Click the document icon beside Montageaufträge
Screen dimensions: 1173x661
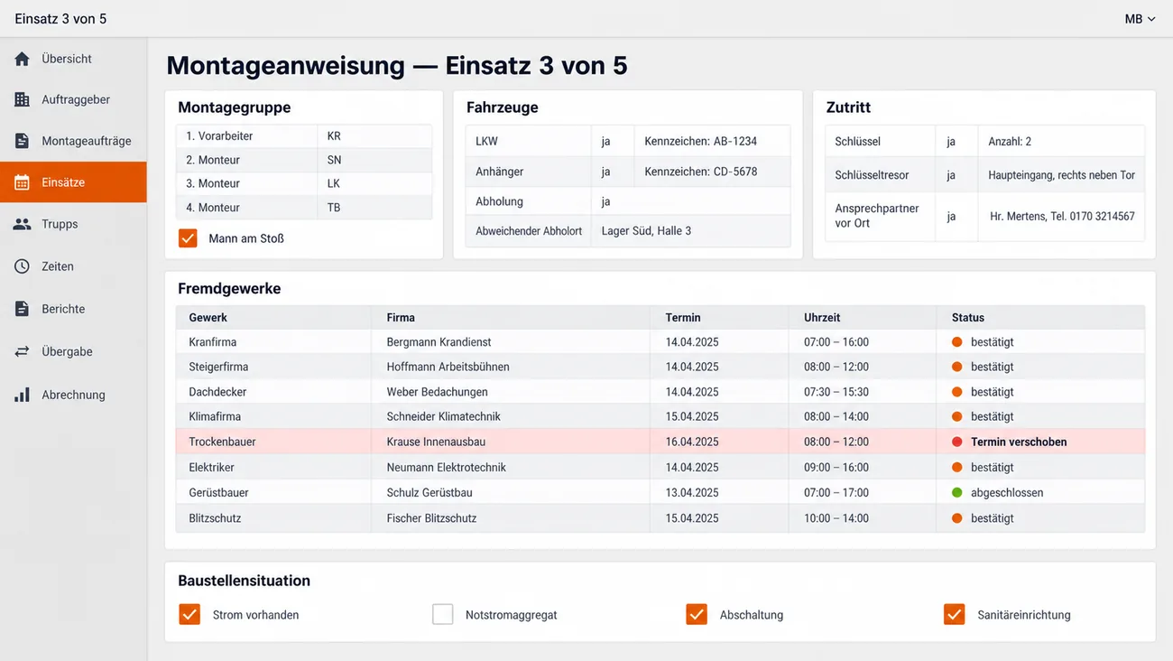coord(22,141)
